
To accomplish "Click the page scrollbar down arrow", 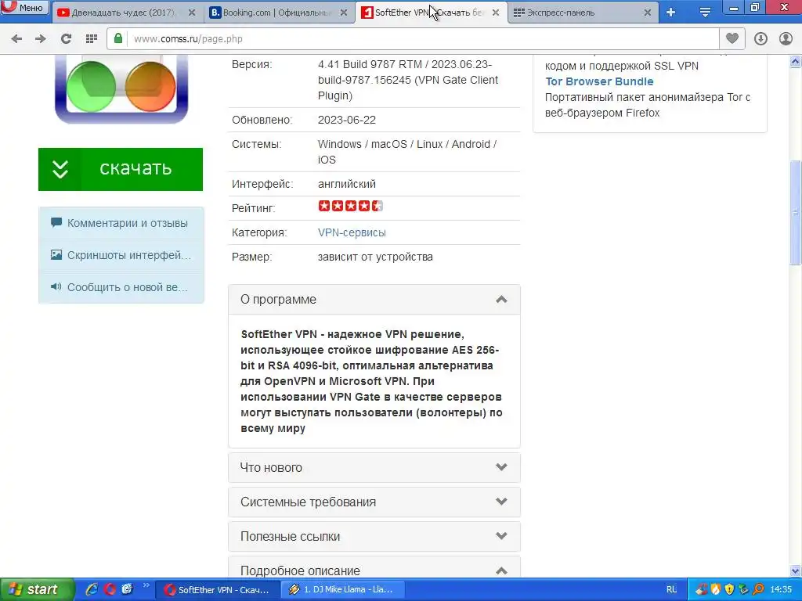I will 796,570.
